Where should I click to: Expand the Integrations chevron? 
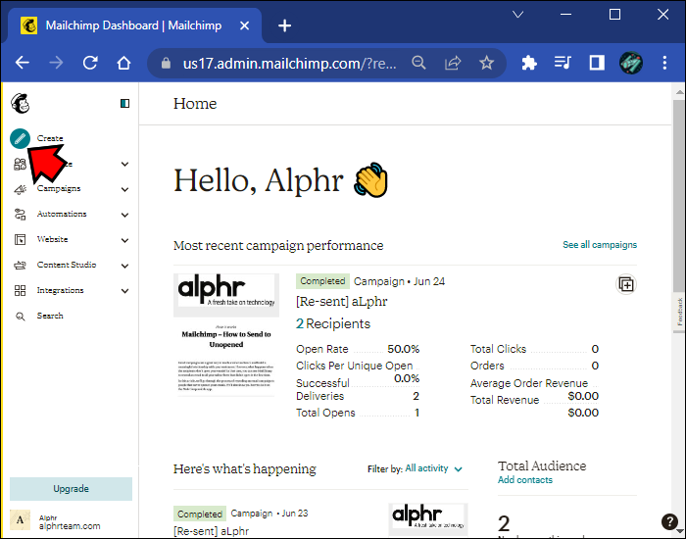click(124, 291)
